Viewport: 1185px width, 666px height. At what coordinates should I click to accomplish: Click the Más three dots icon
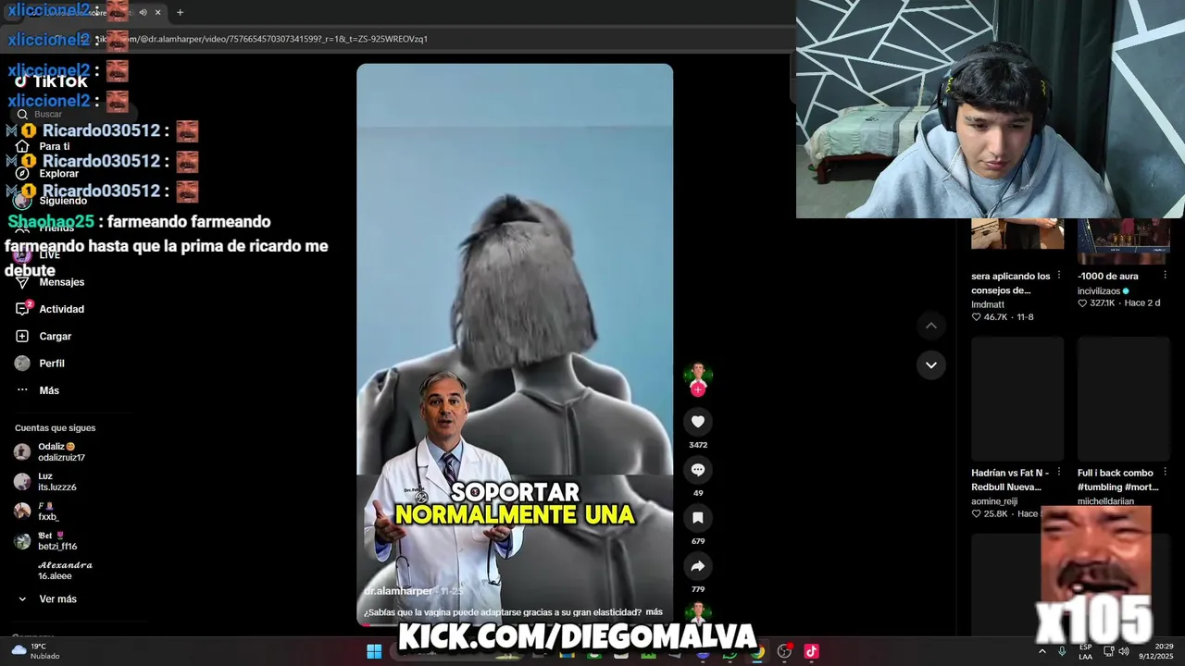click(22, 390)
